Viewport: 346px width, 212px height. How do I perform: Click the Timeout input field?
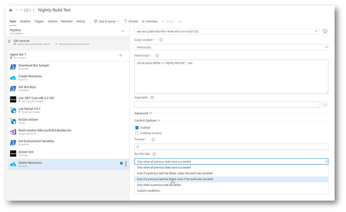click(231, 147)
